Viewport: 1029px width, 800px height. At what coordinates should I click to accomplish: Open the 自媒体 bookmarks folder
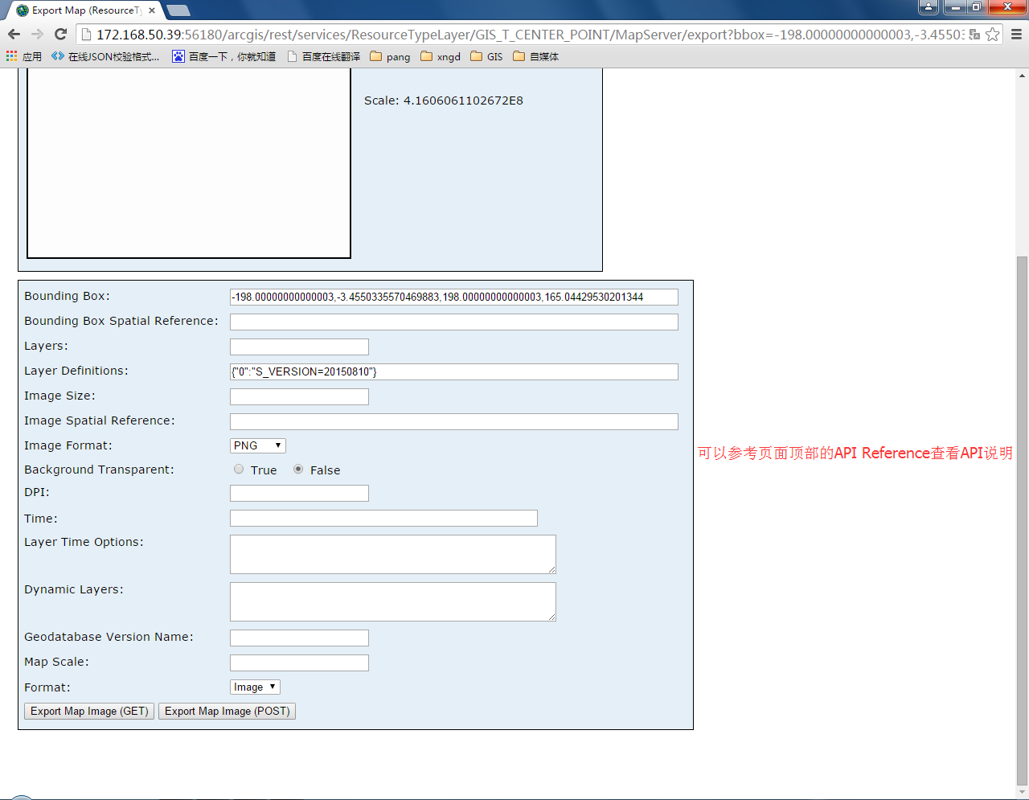pyautogui.click(x=535, y=56)
